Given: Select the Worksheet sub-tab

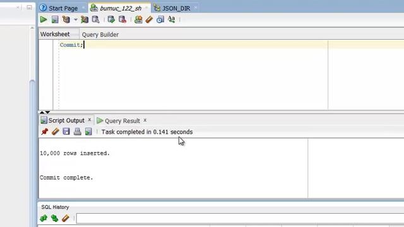Looking at the screenshot, I should (55, 34).
